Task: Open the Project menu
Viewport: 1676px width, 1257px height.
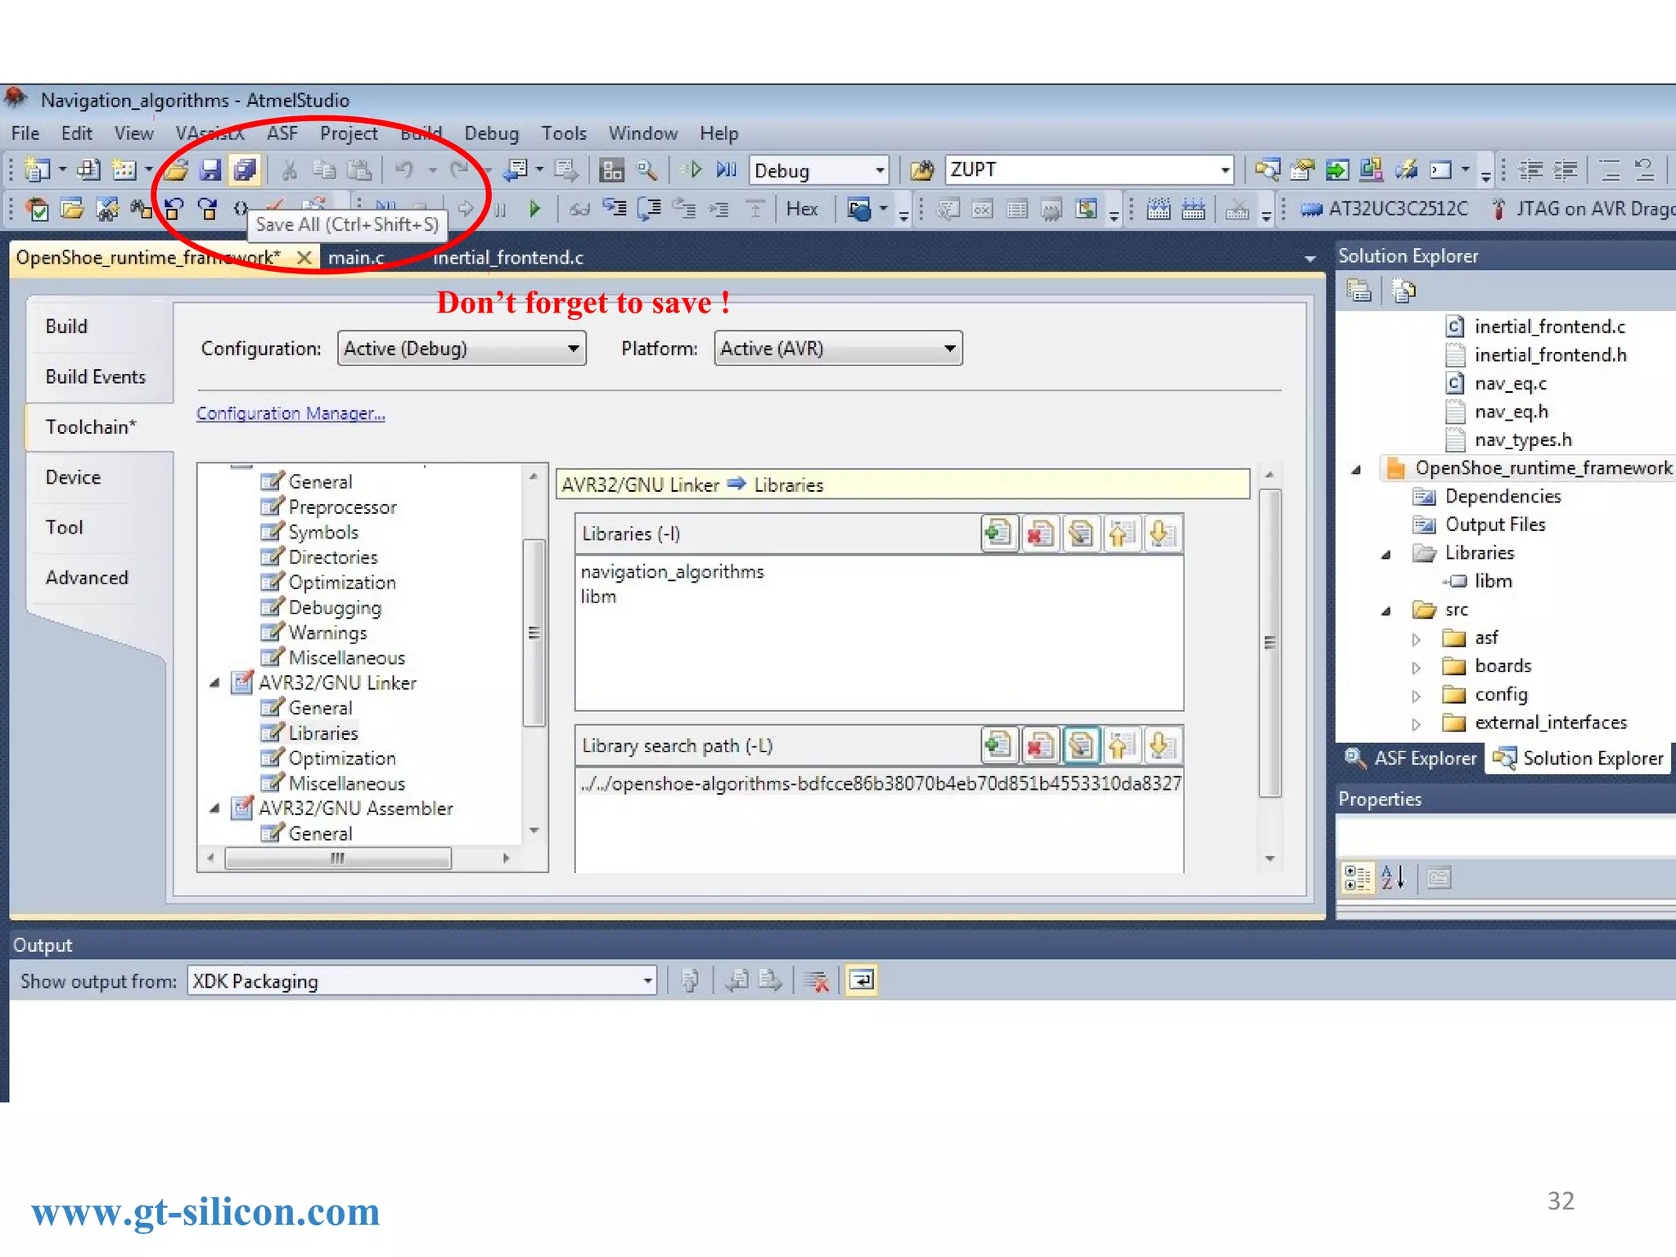Action: click(348, 133)
